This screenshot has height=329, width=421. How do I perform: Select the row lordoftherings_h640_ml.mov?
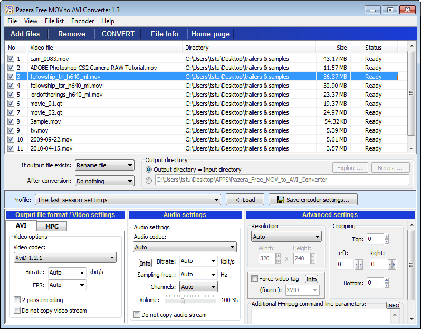click(202, 95)
